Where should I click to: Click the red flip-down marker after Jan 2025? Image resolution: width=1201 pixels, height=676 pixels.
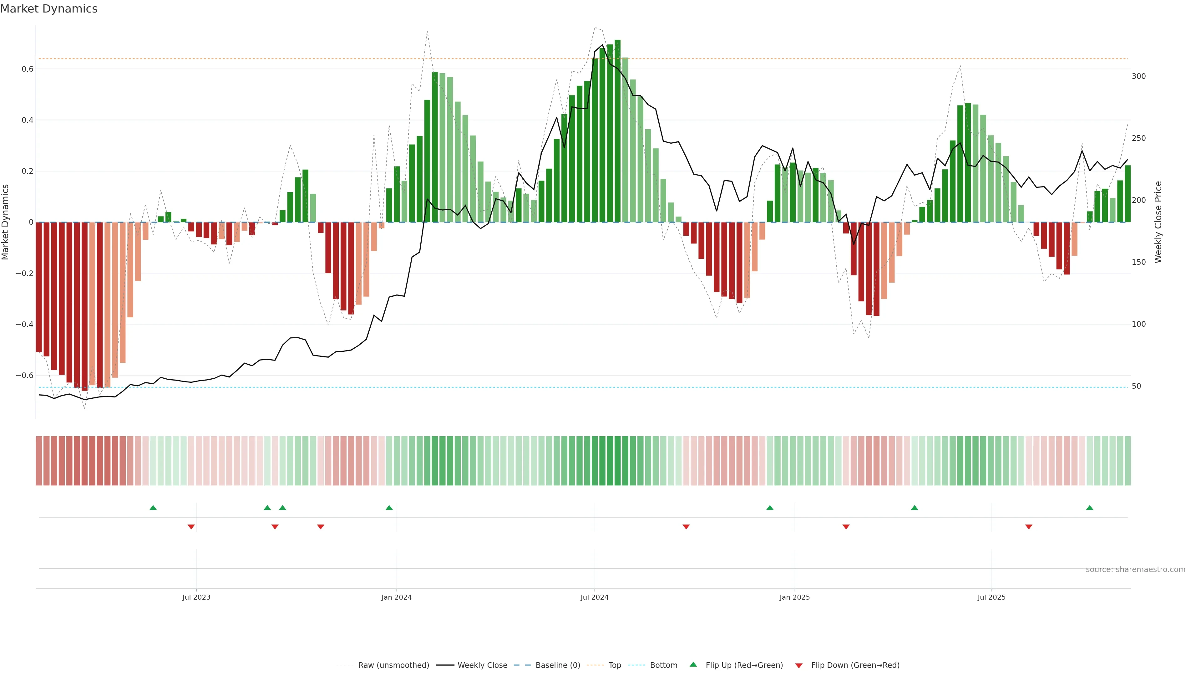[x=846, y=527]
